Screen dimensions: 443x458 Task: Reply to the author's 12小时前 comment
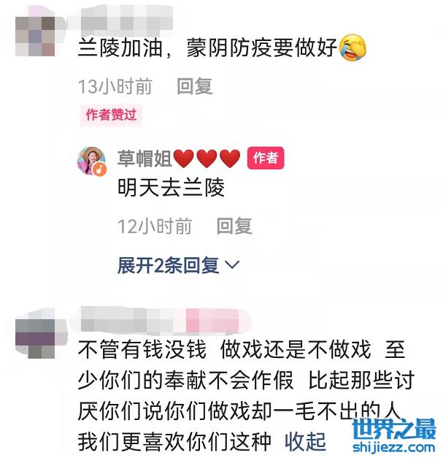[x=234, y=226]
